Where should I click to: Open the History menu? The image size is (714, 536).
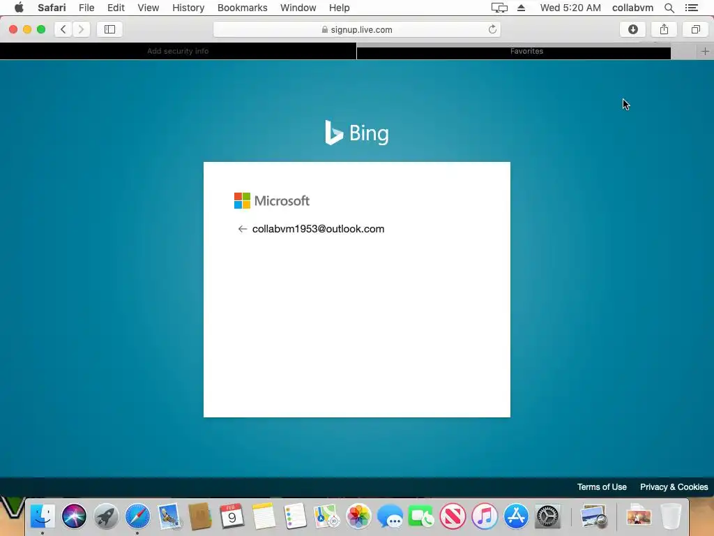[x=188, y=8]
